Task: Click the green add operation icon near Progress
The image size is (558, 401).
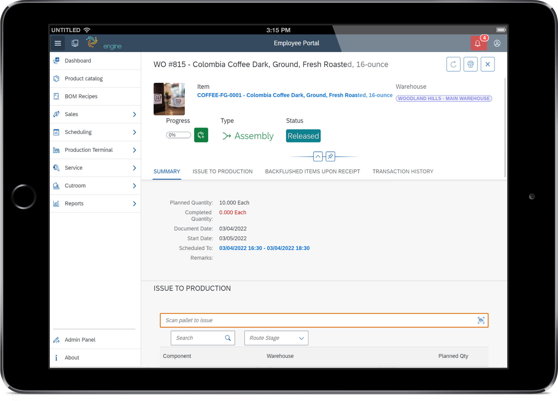Action: pos(201,135)
